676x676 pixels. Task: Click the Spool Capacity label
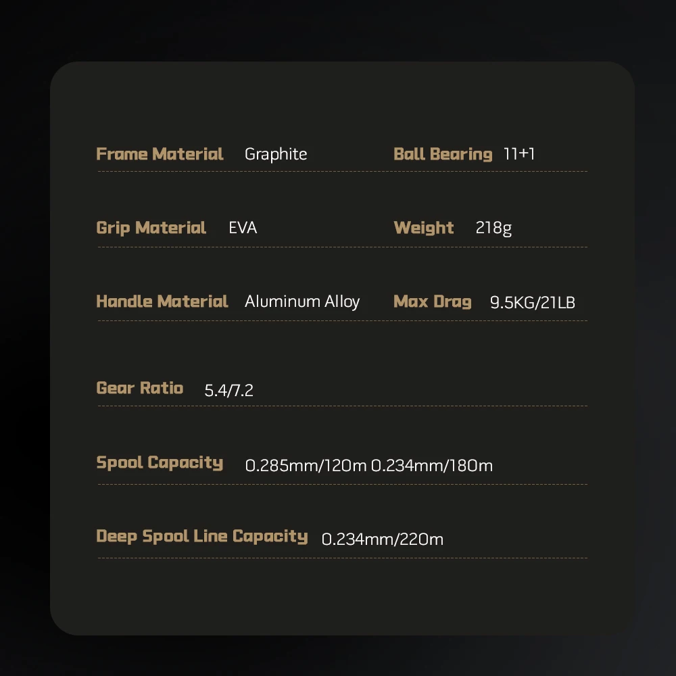160,463
